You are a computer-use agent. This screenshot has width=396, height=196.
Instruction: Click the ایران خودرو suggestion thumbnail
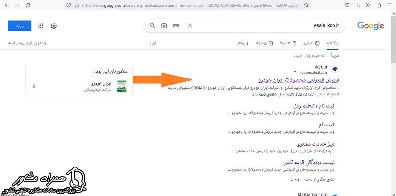pos(122,86)
